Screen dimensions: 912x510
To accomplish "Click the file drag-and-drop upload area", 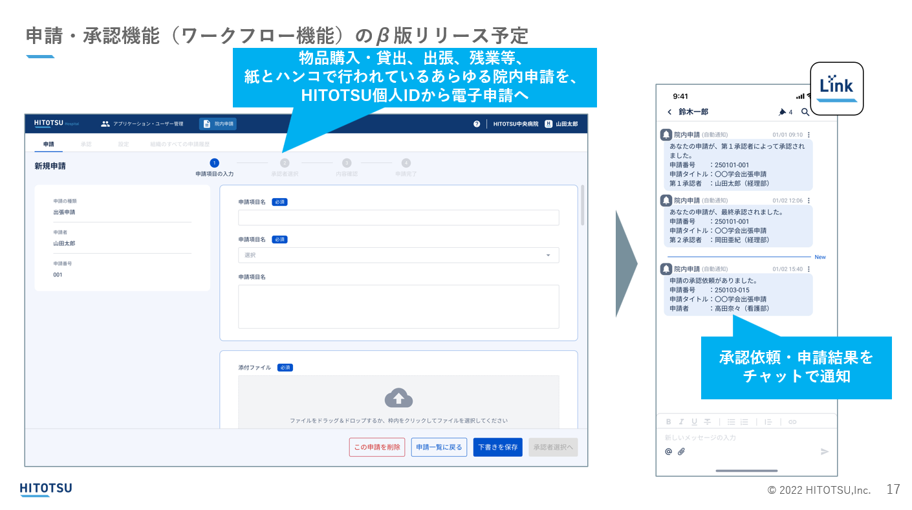I will pyautogui.click(x=398, y=402).
